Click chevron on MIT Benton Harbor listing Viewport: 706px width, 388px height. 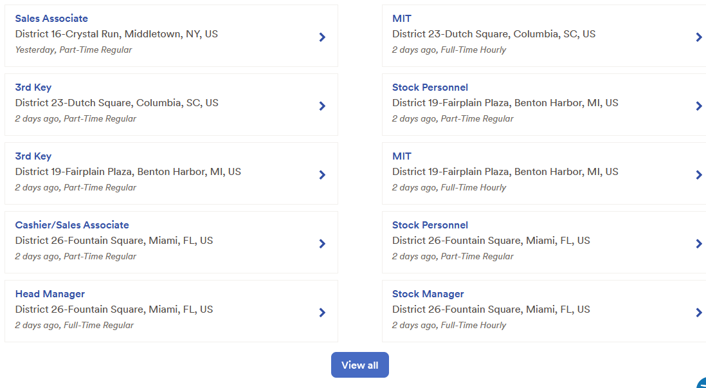point(699,175)
